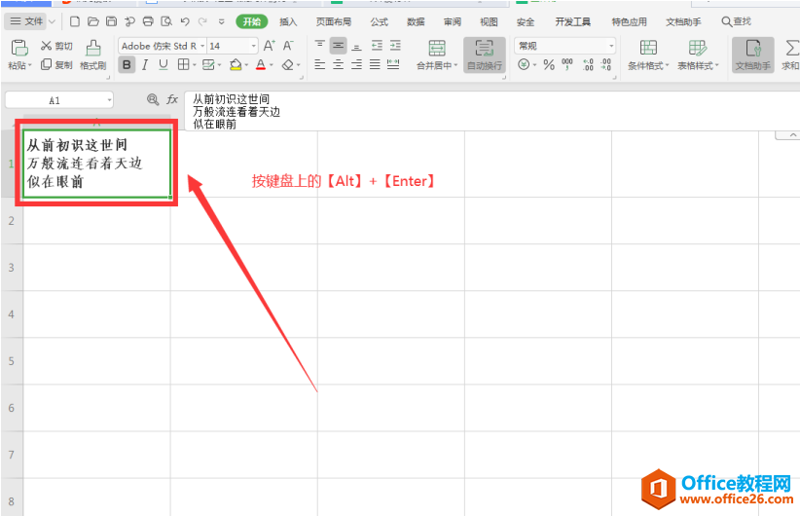Apply justify alignment

[x=375, y=64]
